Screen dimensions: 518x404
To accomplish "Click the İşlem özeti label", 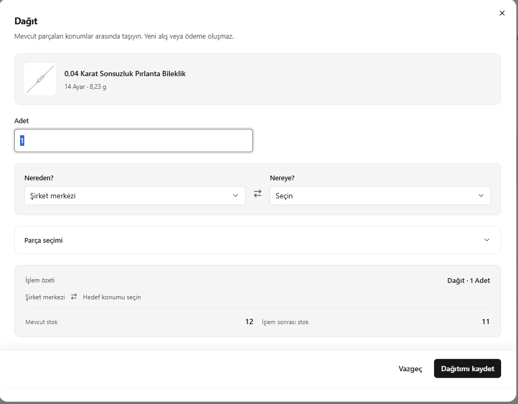I will (40, 280).
